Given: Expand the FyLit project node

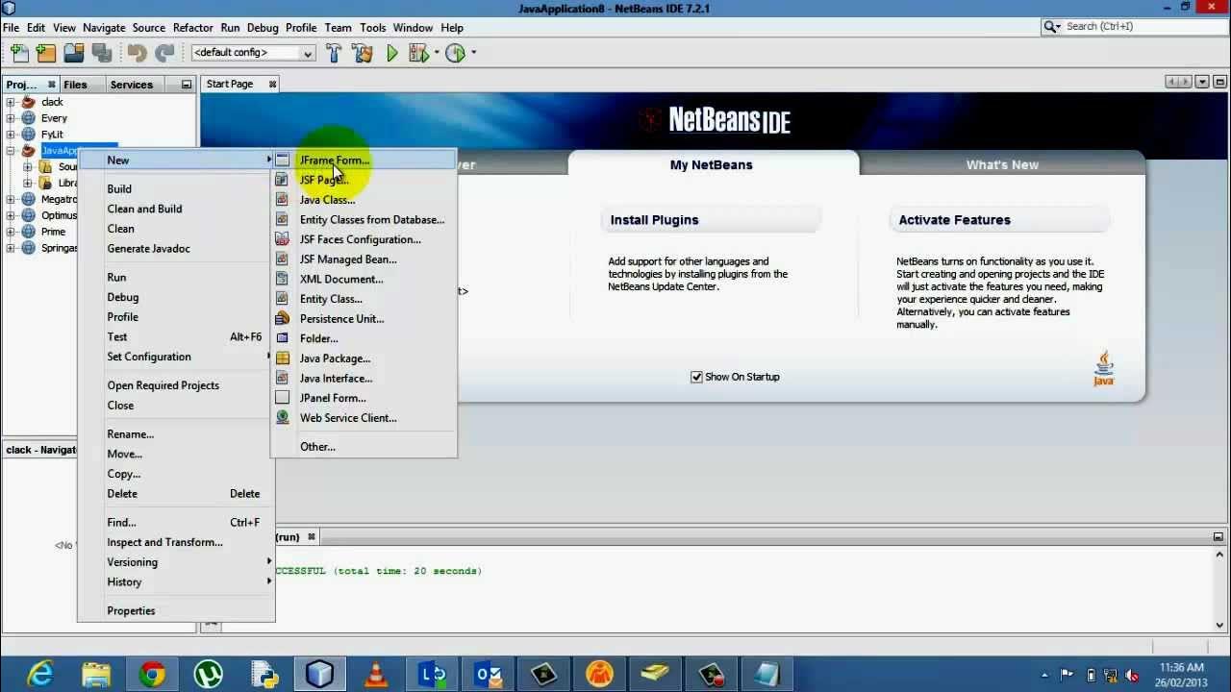Looking at the screenshot, I should [11, 135].
